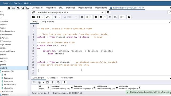This screenshot has height=96, width=171.
Task: Click the middlename column header
Action: click(x=107, y=87)
